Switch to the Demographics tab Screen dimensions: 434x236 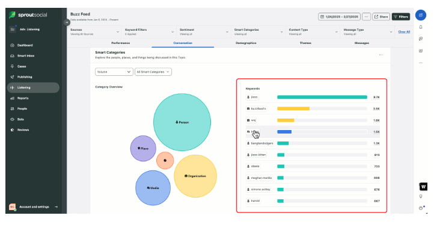point(246,43)
